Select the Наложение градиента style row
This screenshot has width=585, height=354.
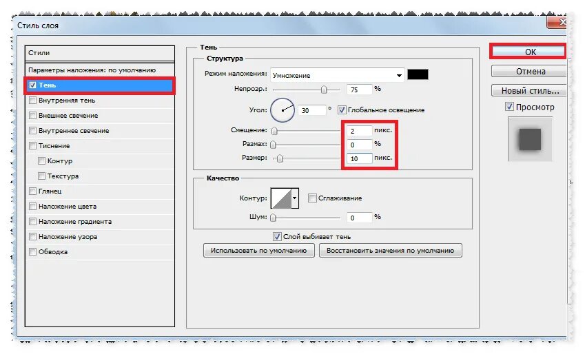point(100,222)
